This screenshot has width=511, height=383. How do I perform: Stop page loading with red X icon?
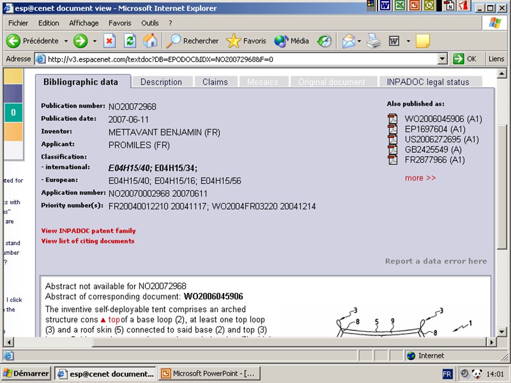[x=110, y=41]
